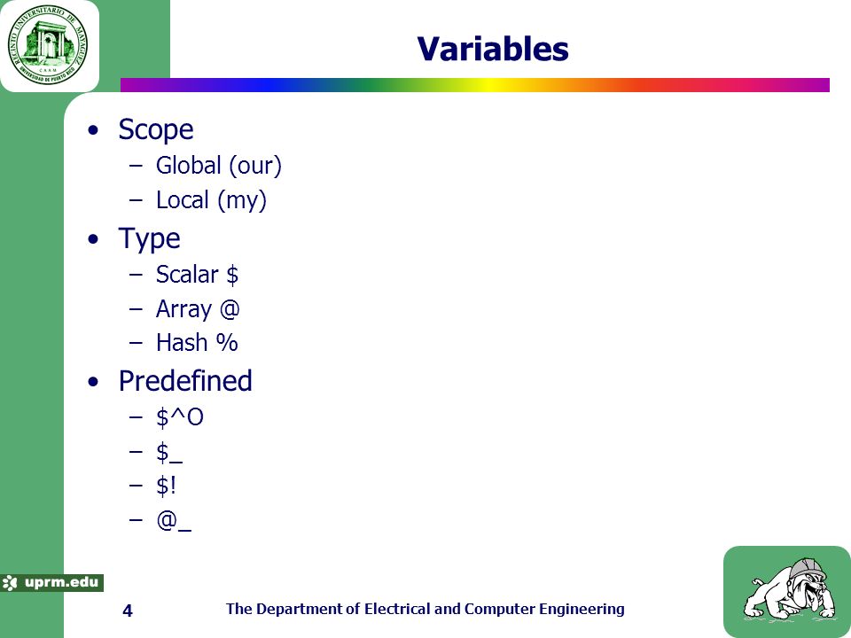Click the $^O predefined variable
The width and height of the screenshot is (851, 638).
click(x=180, y=417)
